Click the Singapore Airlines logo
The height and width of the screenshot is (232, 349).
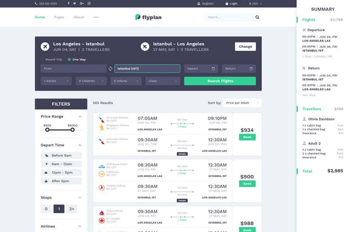pos(102,127)
